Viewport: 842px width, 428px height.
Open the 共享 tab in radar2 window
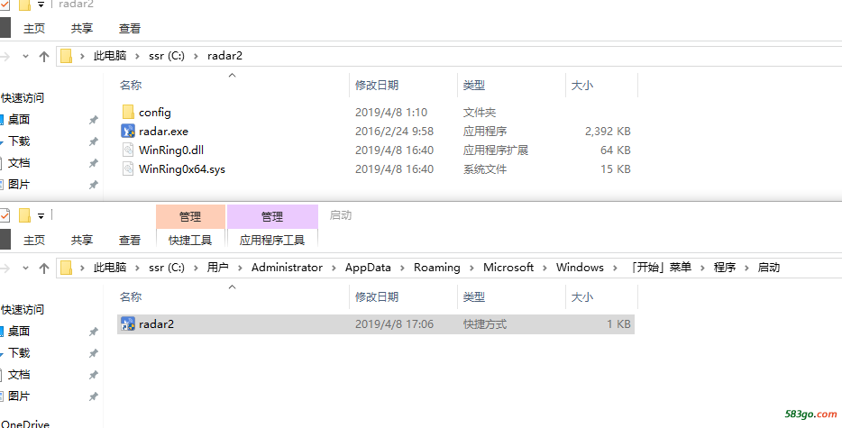tap(82, 29)
